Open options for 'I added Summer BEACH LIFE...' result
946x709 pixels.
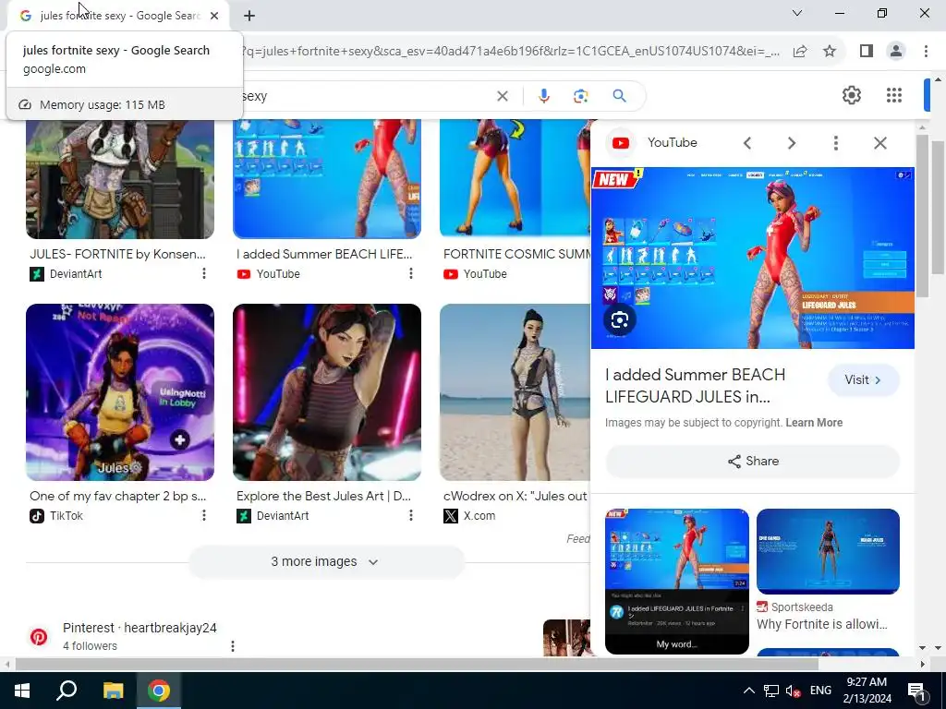pos(411,273)
